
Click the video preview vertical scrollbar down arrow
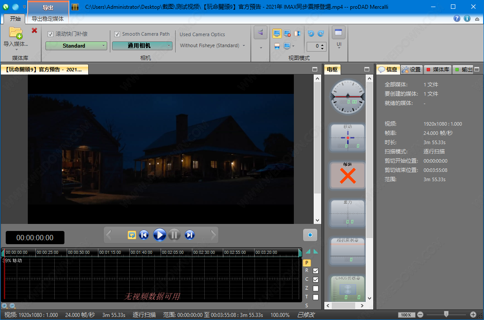click(x=317, y=220)
